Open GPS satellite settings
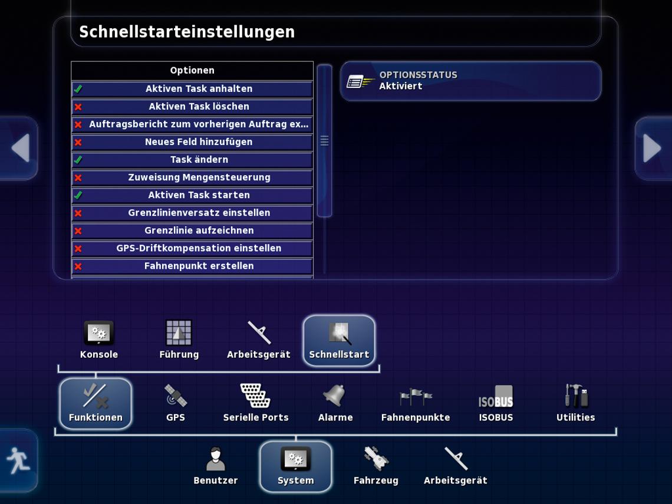This screenshot has width=672, height=504. click(x=175, y=403)
